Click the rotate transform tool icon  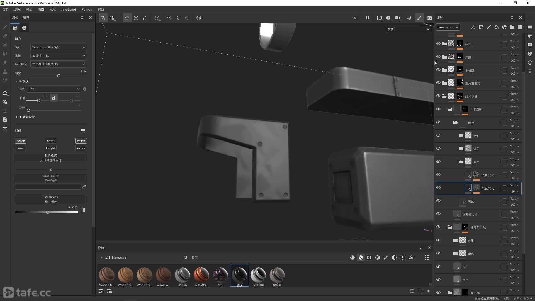[x=136, y=18]
